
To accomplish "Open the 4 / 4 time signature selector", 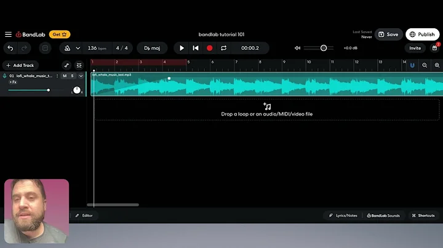I will coord(122,48).
